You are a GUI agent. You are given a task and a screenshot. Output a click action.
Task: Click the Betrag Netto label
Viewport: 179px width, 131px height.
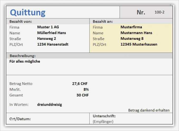[x=21, y=84]
